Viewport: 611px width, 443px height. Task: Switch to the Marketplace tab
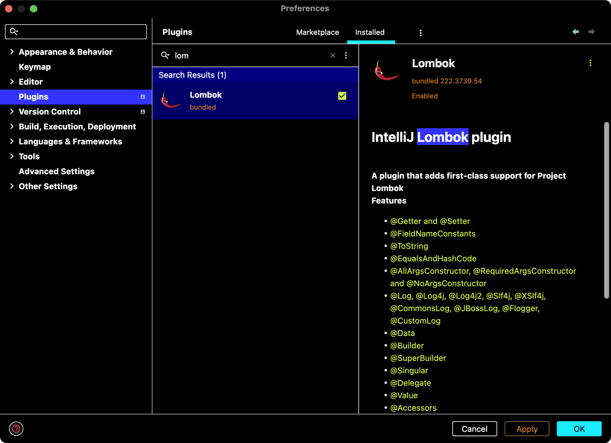317,32
